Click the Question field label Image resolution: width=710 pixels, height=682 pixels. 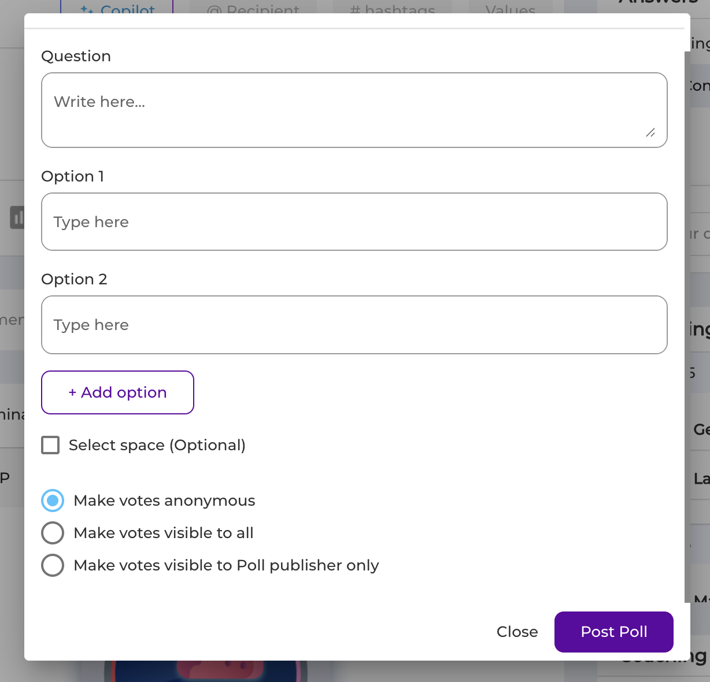(x=76, y=56)
